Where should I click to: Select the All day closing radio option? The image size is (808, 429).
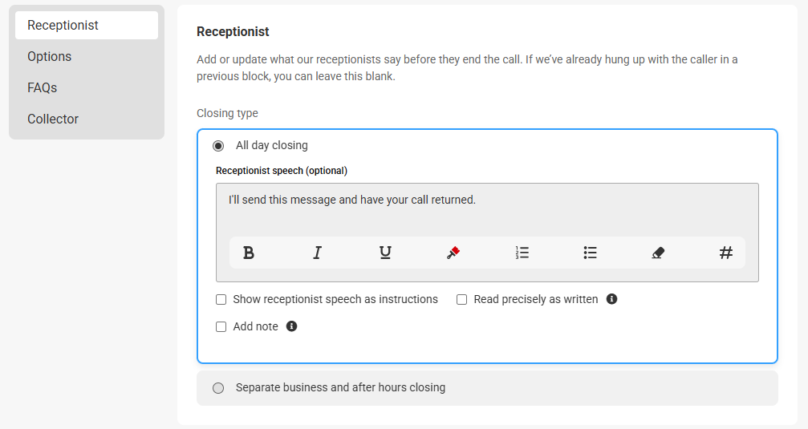218,146
